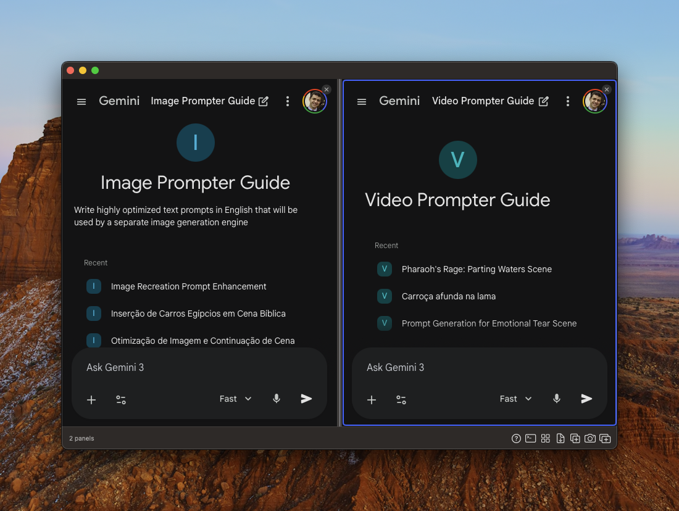Open the three-dot menu in the Video Prompter panel
This screenshot has width=679, height=511.
point(568,101)
